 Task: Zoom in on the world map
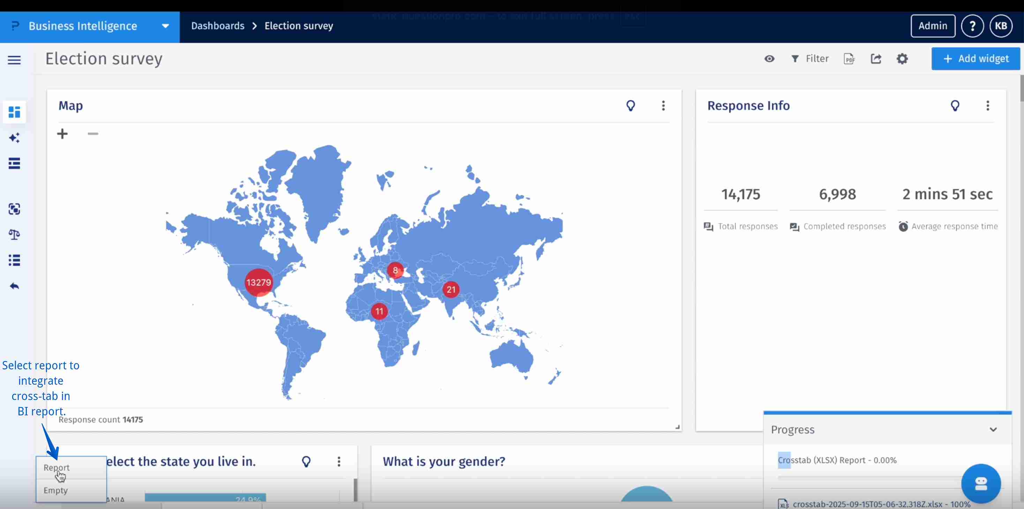[x=62, y=134]
